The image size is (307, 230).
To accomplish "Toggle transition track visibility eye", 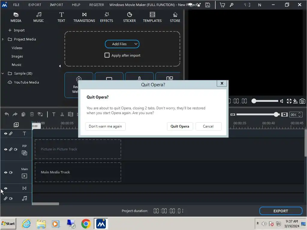I will 6,188.
